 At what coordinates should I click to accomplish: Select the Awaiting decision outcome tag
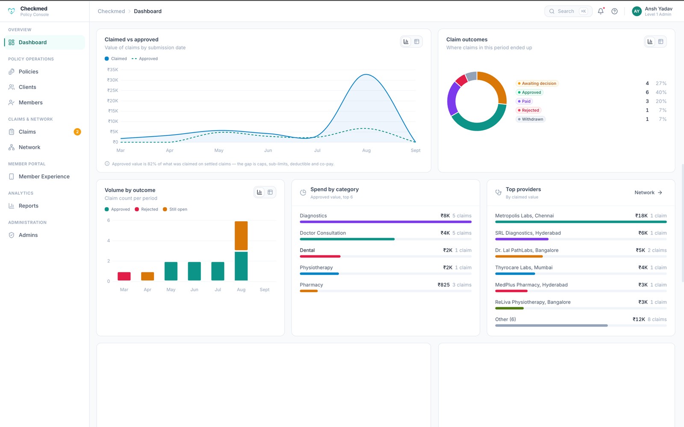click(537, 84)
